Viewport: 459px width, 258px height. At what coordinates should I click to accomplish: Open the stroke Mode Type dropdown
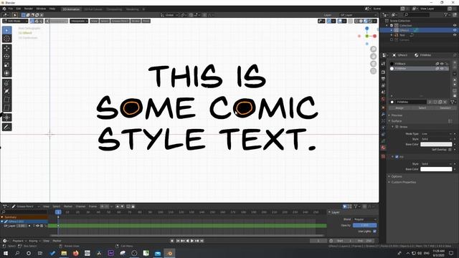coord(437,134)
